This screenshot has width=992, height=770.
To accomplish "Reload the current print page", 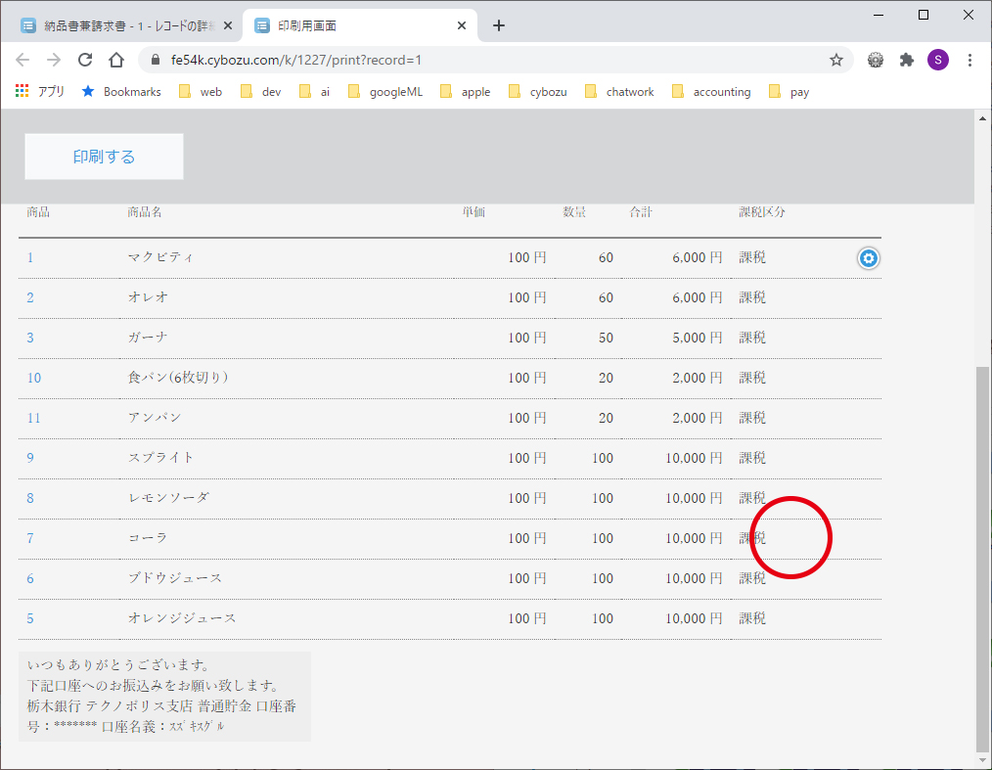I will (85, 60).
